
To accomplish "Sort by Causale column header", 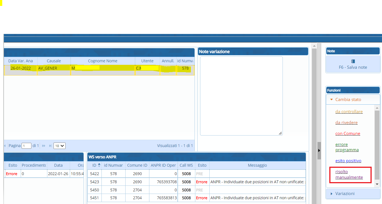I will (x=54, y=61).
